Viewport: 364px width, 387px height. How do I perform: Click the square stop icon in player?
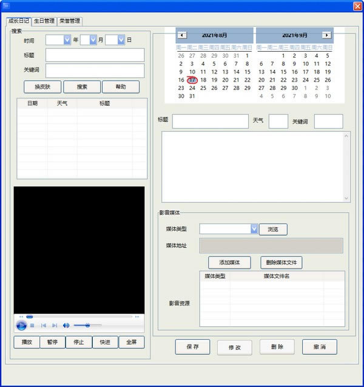32,326
